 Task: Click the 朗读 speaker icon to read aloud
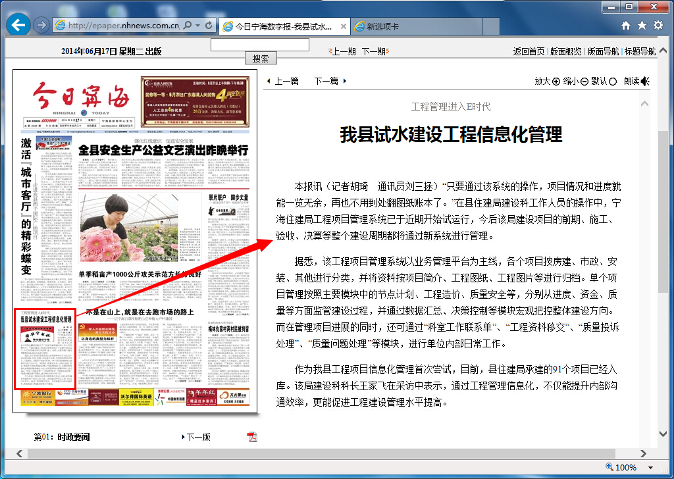[645, 81]
